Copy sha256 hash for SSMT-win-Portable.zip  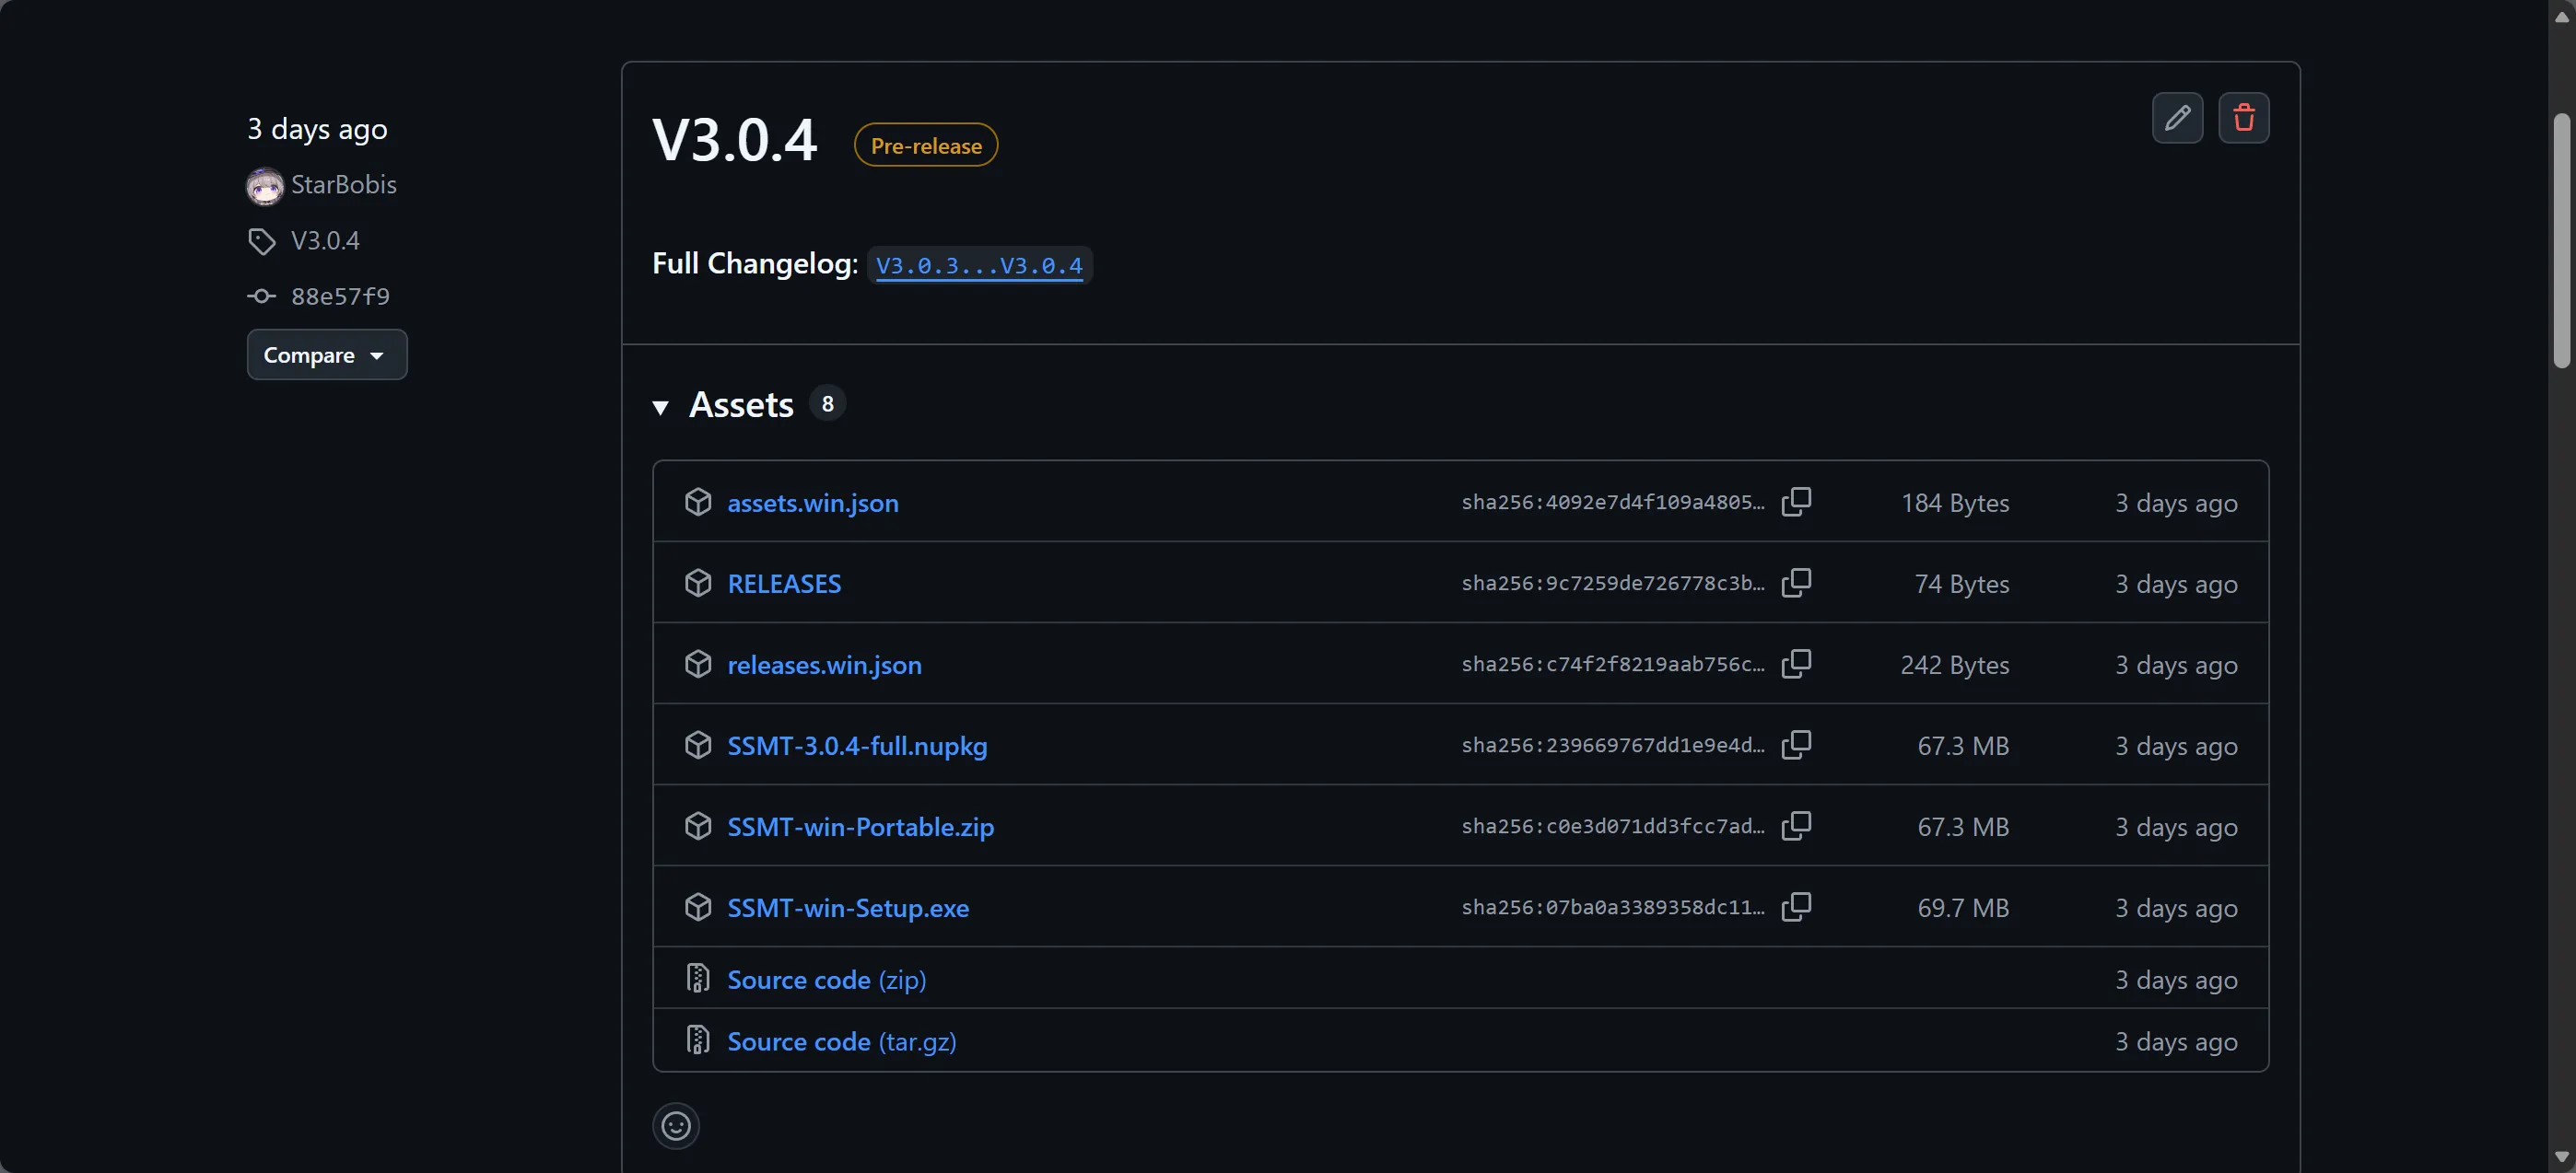1796,825
